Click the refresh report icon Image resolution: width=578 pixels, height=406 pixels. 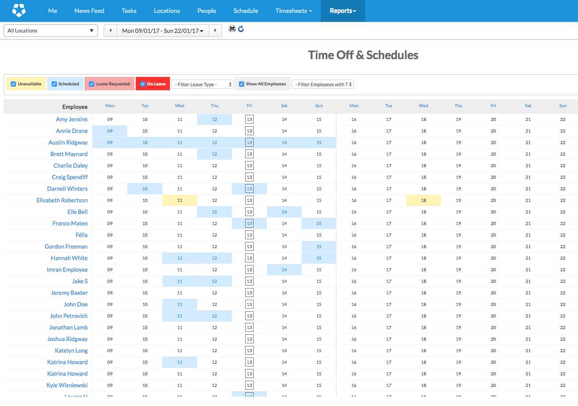click(x=241, y=29)
